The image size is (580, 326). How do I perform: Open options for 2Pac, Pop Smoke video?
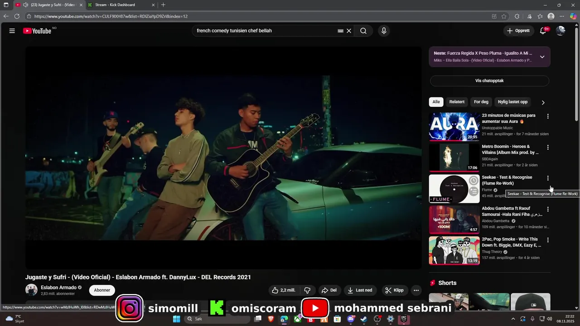click(x=548, y=240)
